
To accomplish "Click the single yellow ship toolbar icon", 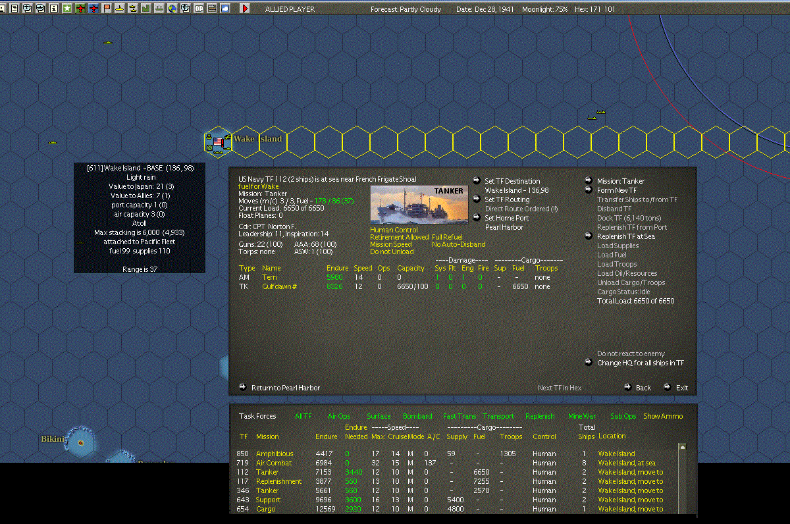I will pos(119,9).
